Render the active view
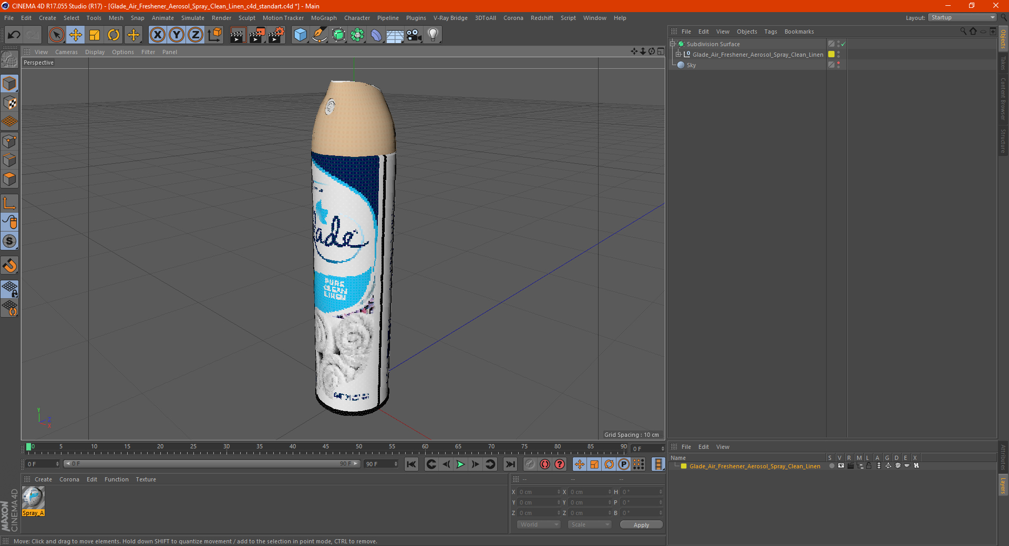1009x546 pixels. pos(238,35)
